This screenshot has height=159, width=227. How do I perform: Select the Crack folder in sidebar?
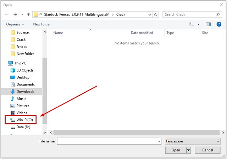click(x=18, y=40)
